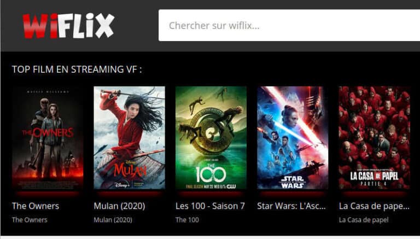This screenshot has width=420, height=239.
Task: Open the Star Wars poster thumbnail
Action: tap(293, 138)
